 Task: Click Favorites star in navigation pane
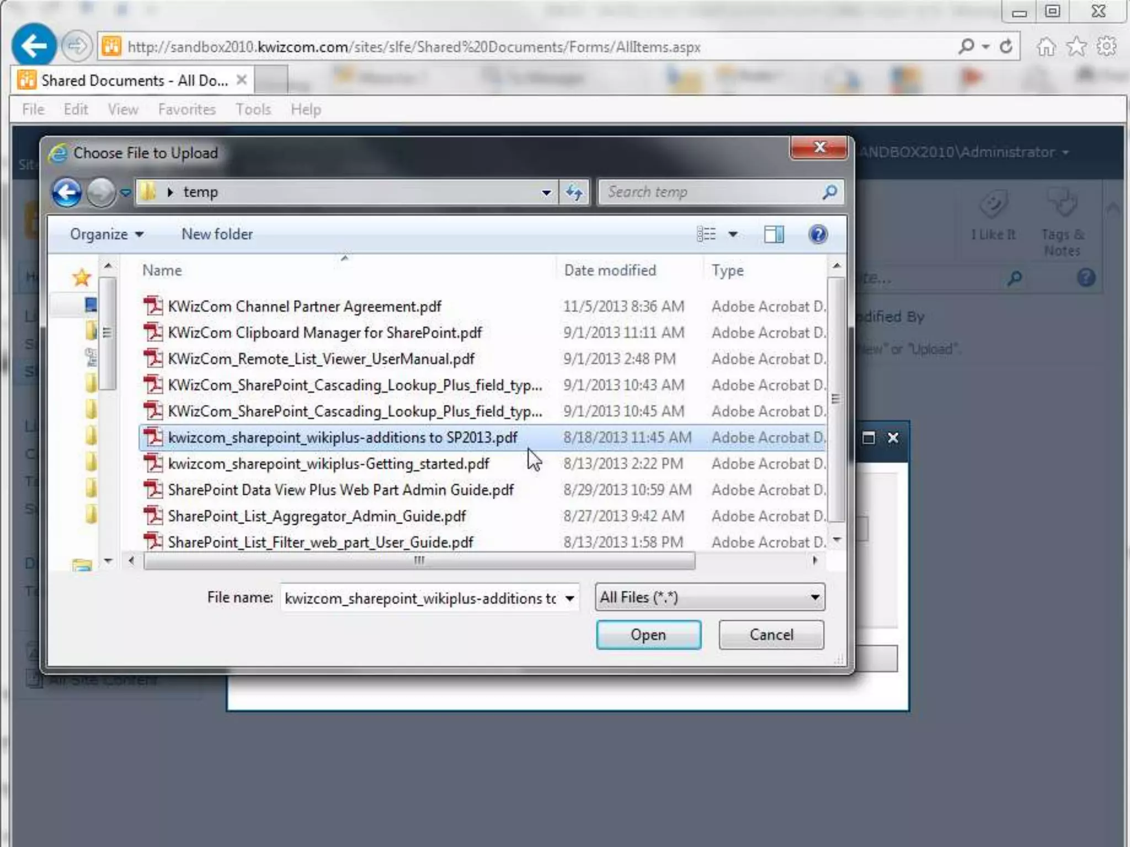coord(81,277)
